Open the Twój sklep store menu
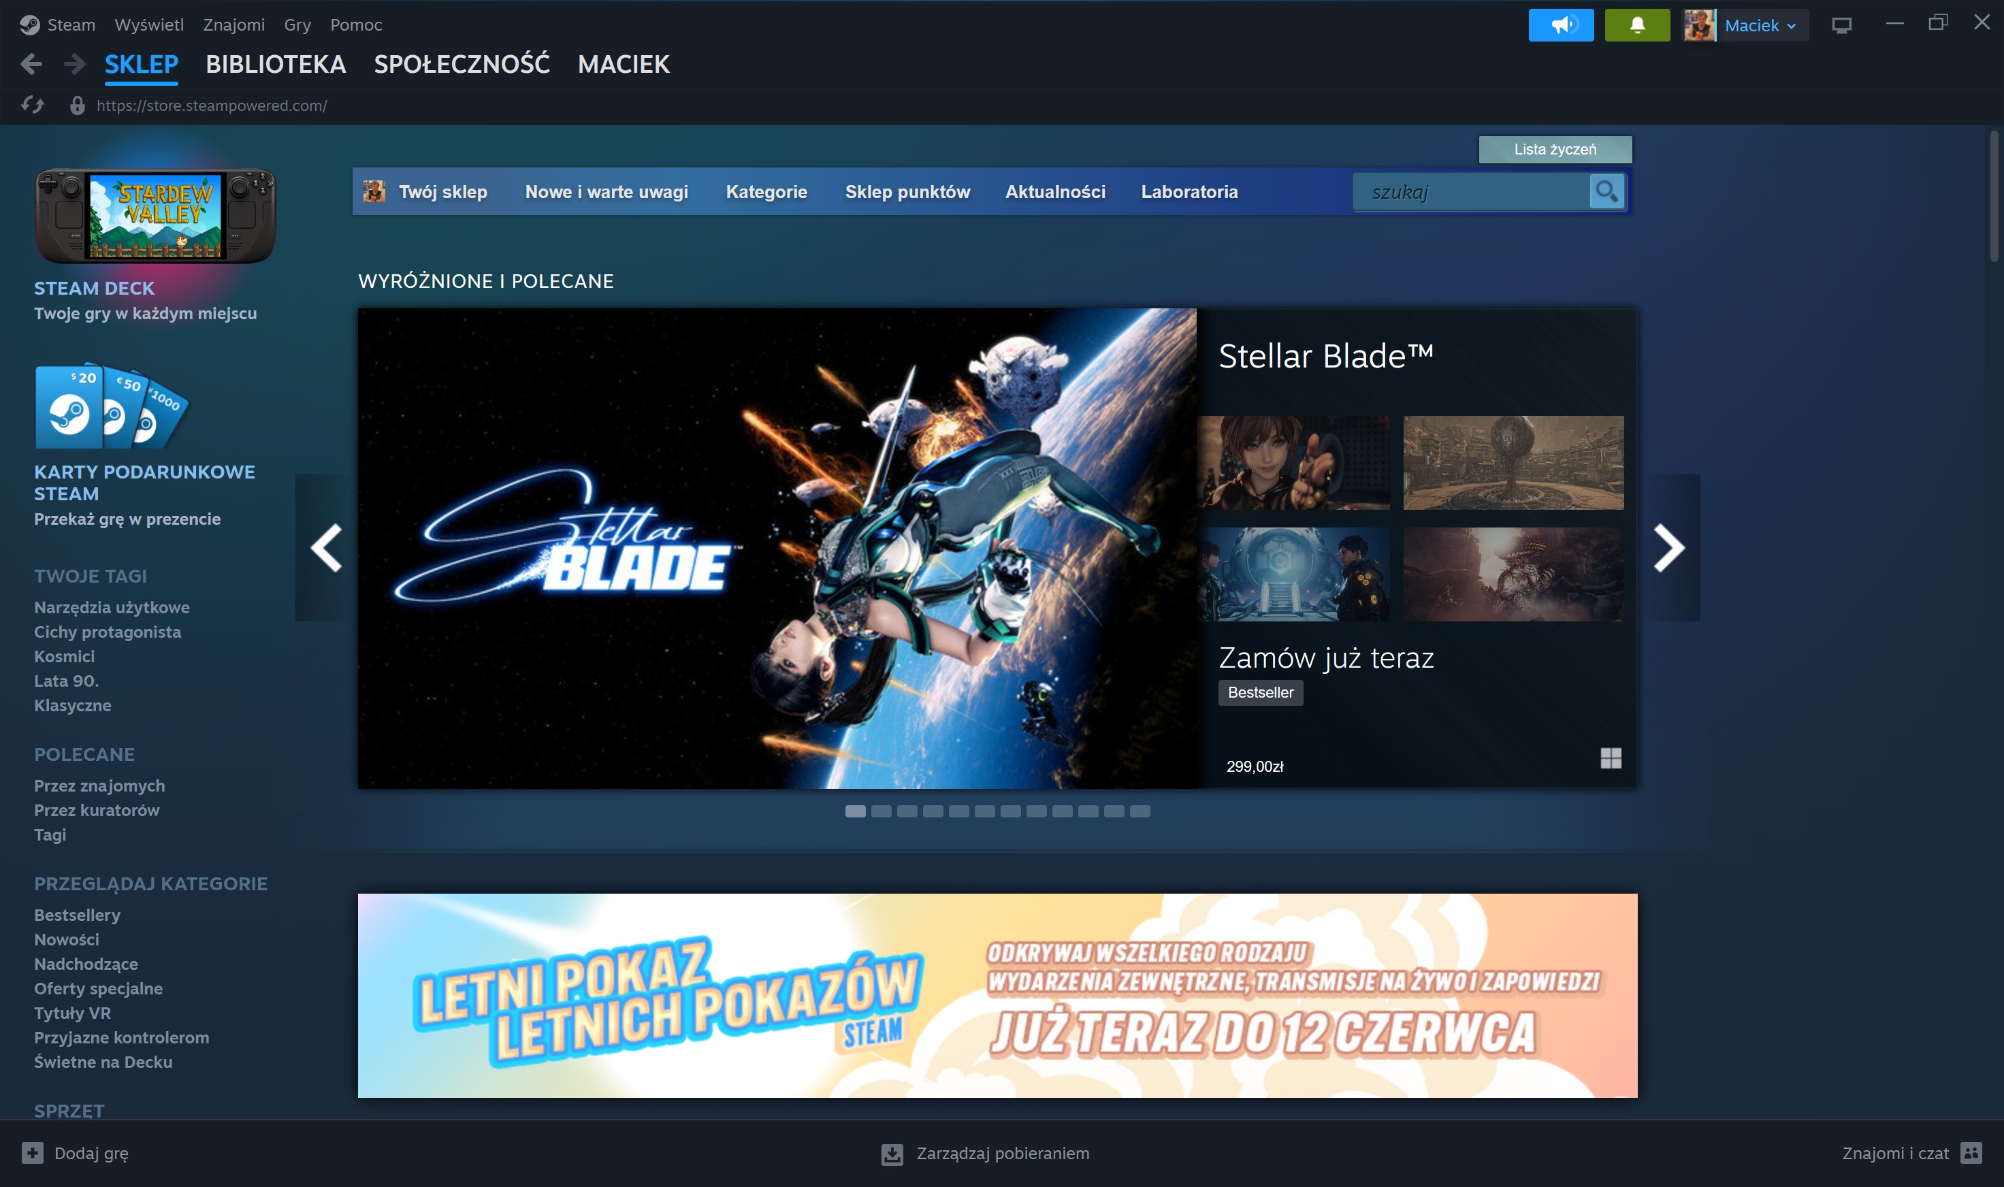The image size is (2004, 1187). (442, 192)
